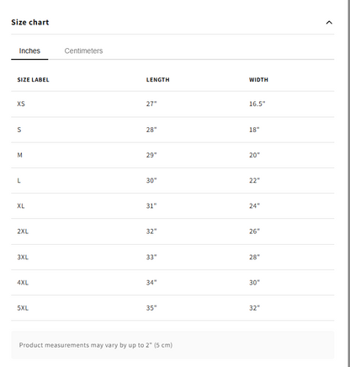Click the WIDTH column header

[258, 80]
